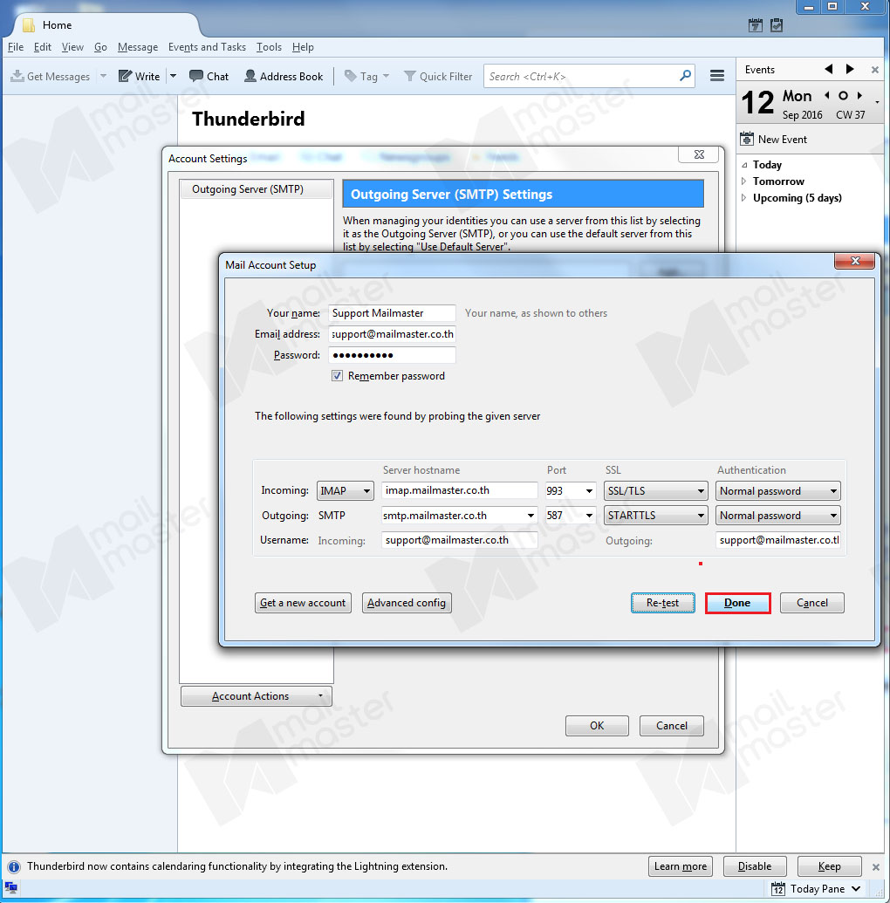Open the Incoming protocol IMAP dropdown

345,490
